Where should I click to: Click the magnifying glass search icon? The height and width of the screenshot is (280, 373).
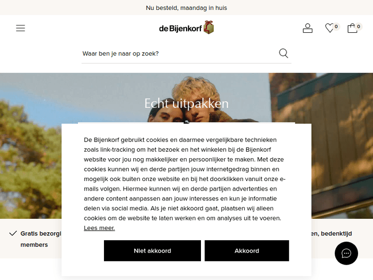click(283, 53)
